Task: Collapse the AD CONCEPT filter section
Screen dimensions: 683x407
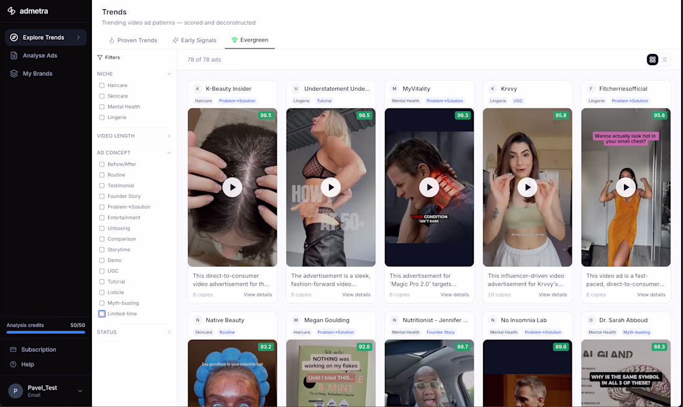Action: 169,153
